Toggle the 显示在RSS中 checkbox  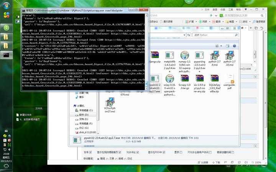(164, 152)
